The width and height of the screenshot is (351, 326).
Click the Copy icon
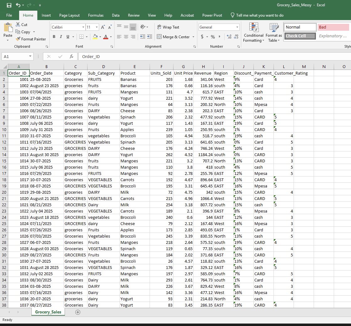(x=18, y=32)
